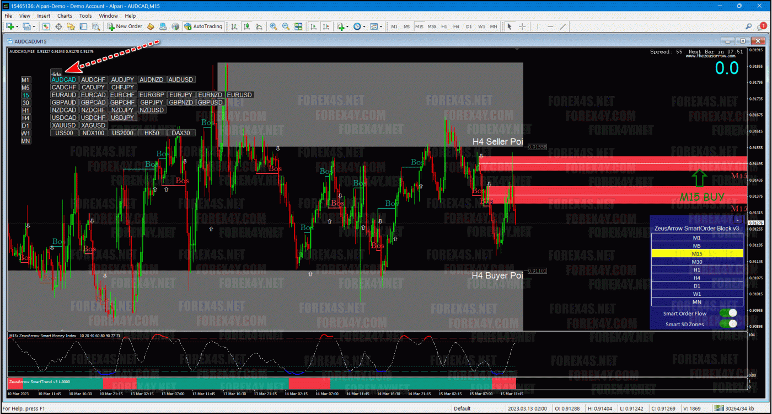
Task: Select the Crosshair cursor tool
Action: click(522, 26)
